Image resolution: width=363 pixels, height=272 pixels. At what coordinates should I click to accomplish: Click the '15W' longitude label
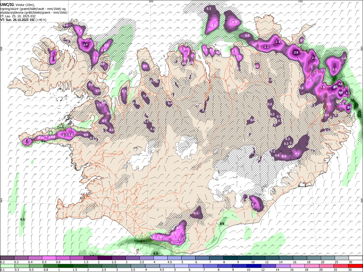coord(300,1)
